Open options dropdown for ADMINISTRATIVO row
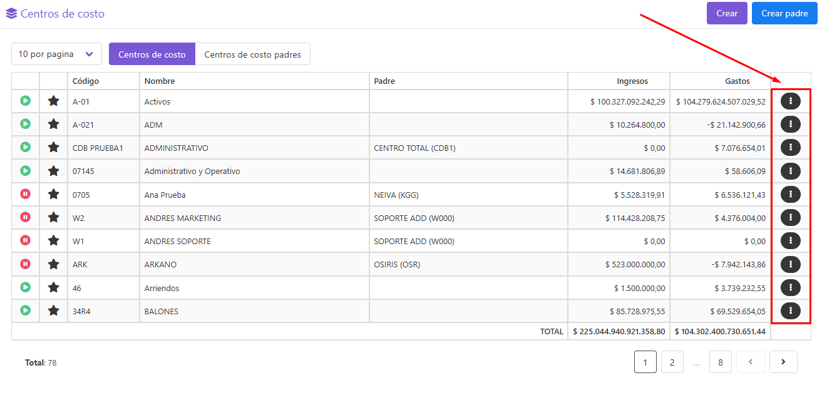Screen dimensions: 822x395 [791, 148]
